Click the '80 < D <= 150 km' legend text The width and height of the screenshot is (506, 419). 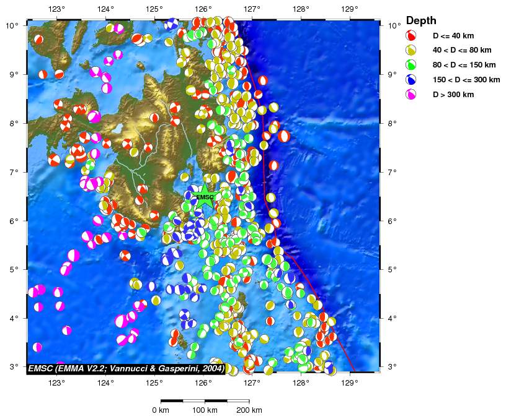464,65
